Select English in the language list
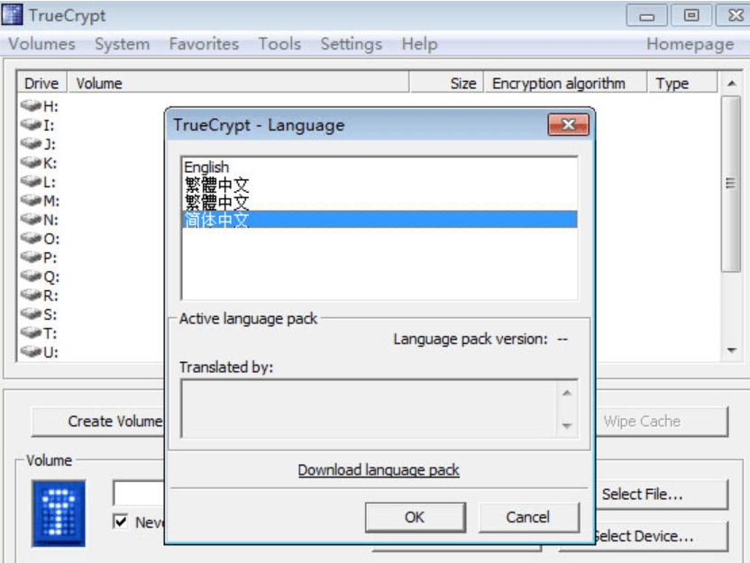 (x=380, y=167)
